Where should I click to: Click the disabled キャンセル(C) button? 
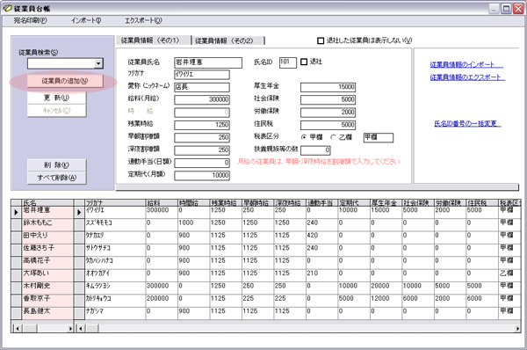point(56,111)
